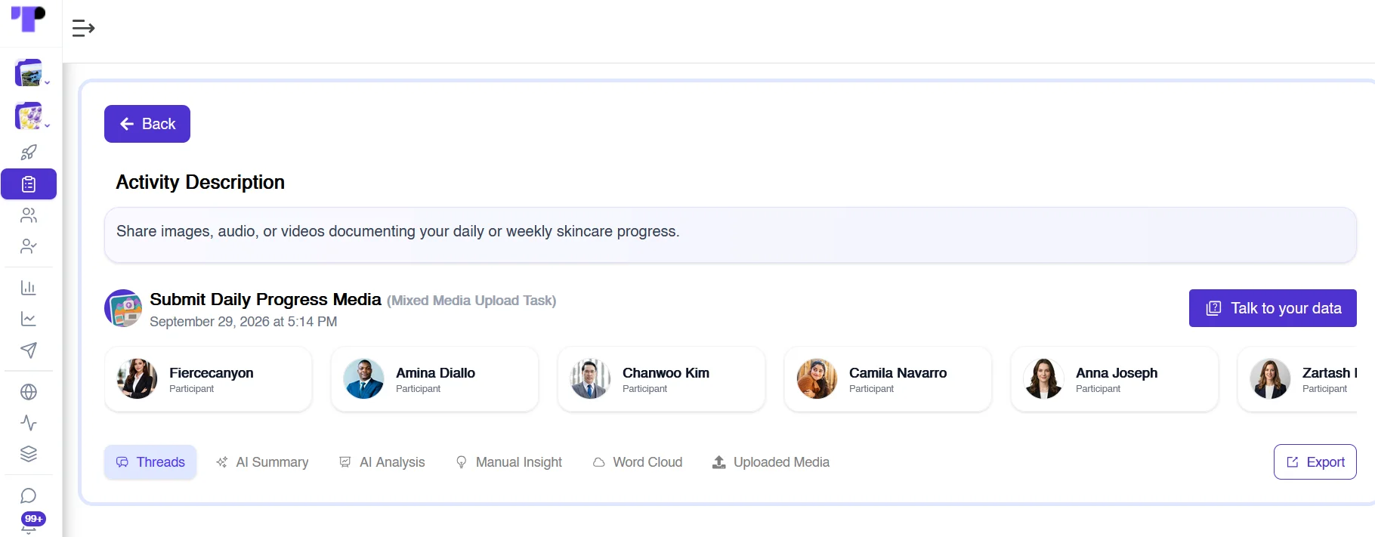Click the purple app logo
Viewport: 1375px width, 537px height.
click(x=28, y=18)
